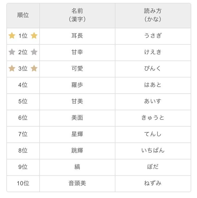Click the name 縞 in 9位 row

click(77, 167)
